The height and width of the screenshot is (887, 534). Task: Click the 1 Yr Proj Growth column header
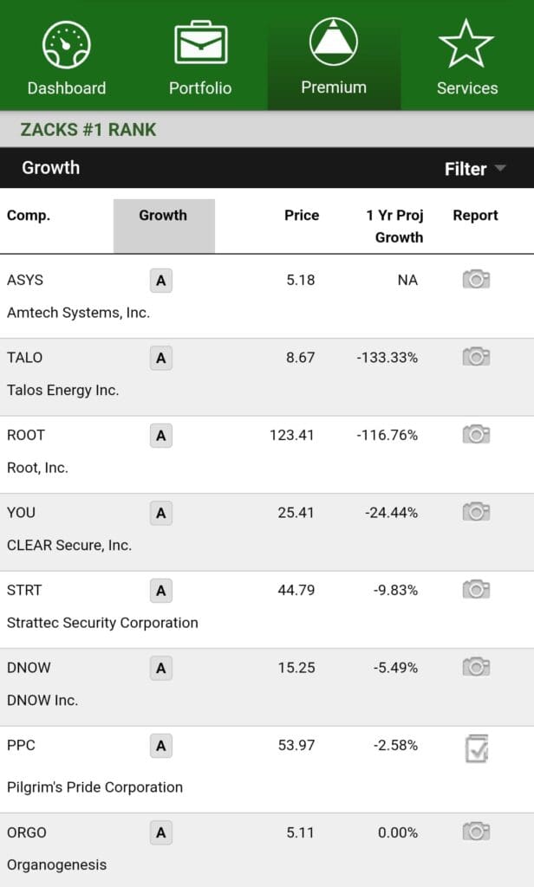395,224
